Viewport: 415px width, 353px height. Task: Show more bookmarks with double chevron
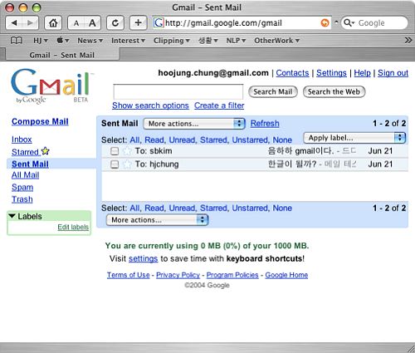click(408, 41)
